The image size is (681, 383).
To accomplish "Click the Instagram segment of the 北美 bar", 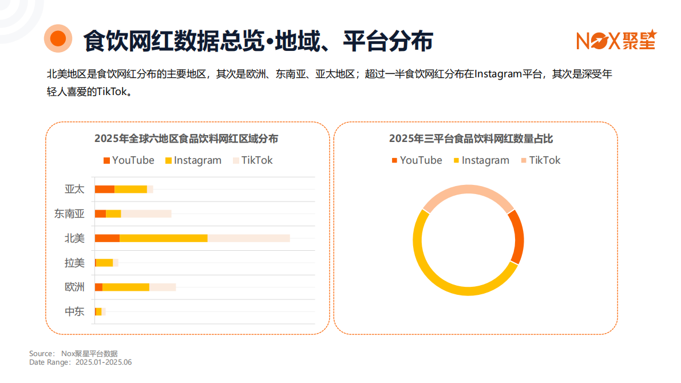I will (x=163, y=238).
